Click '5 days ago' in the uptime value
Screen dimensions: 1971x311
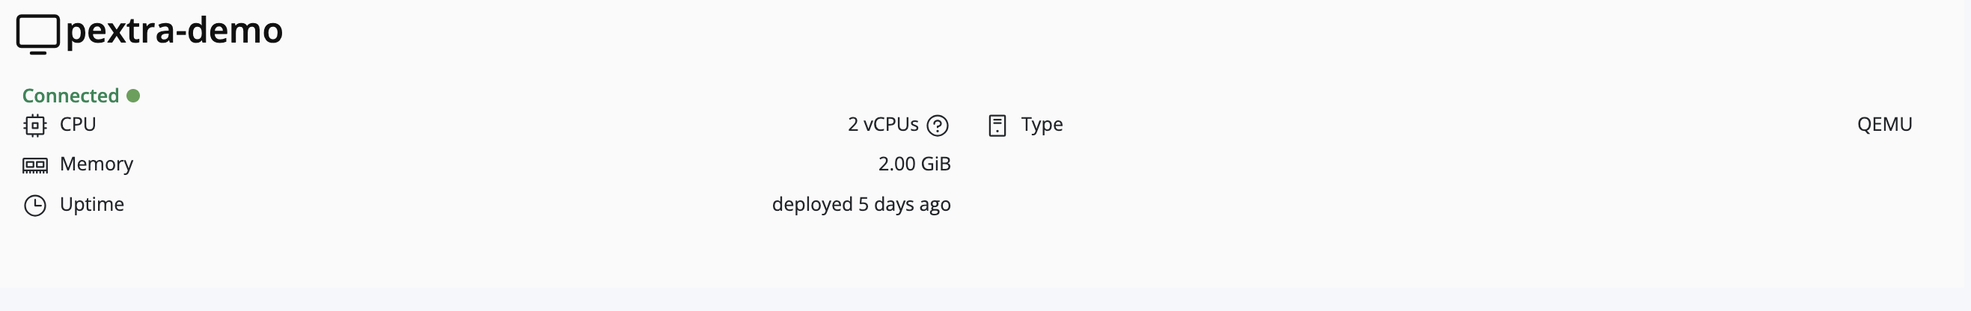tap(905, 205)
